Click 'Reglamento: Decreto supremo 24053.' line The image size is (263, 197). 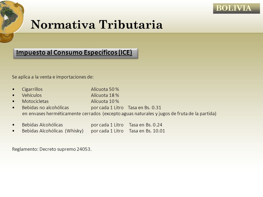click(x=52, y=149)
